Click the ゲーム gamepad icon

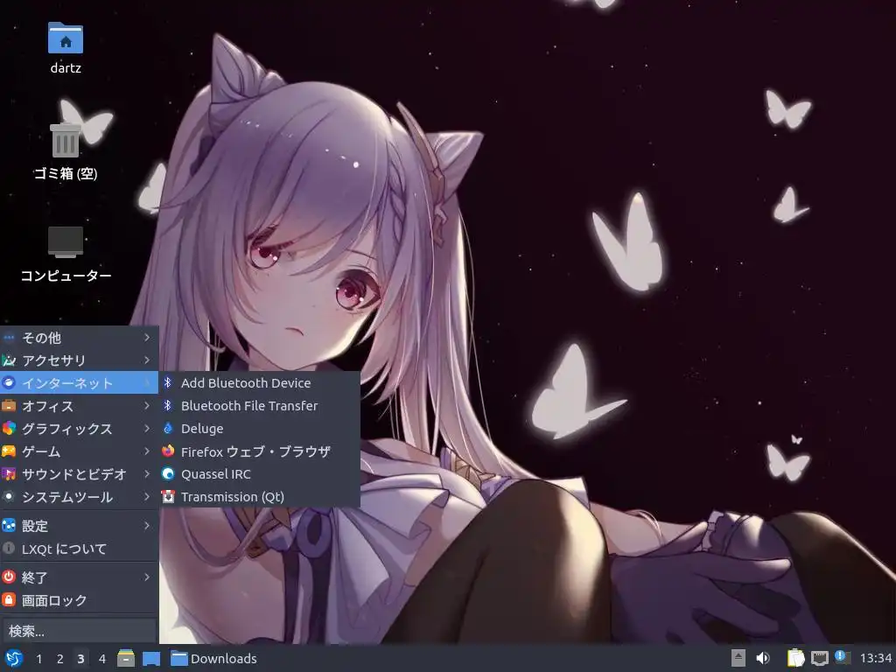pos(9,451)
